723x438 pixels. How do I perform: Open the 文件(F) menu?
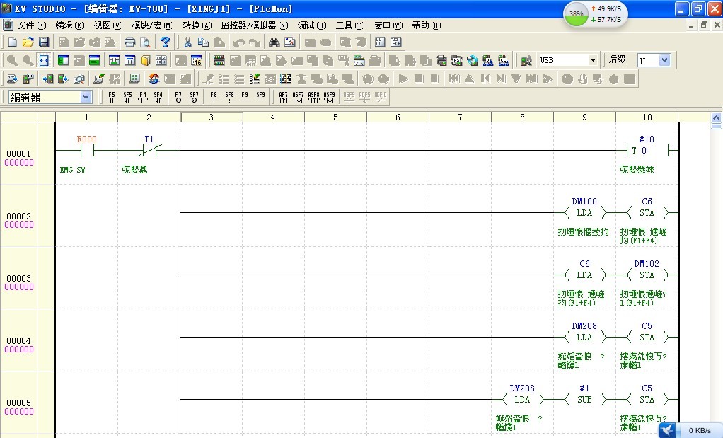31,25
